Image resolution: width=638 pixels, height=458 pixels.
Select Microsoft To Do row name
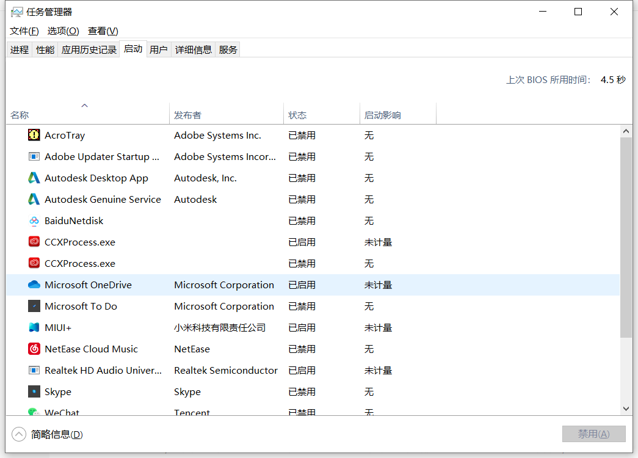pos(81,306)
